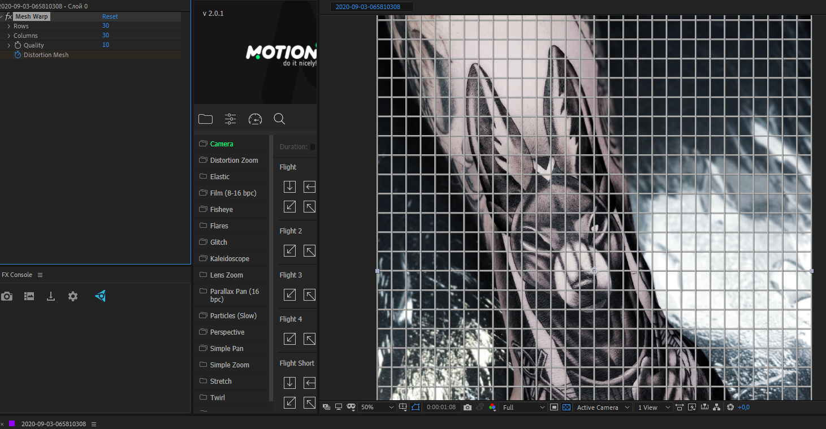
Task: Expand the Columns property
Action: click(x=8, y=36)
